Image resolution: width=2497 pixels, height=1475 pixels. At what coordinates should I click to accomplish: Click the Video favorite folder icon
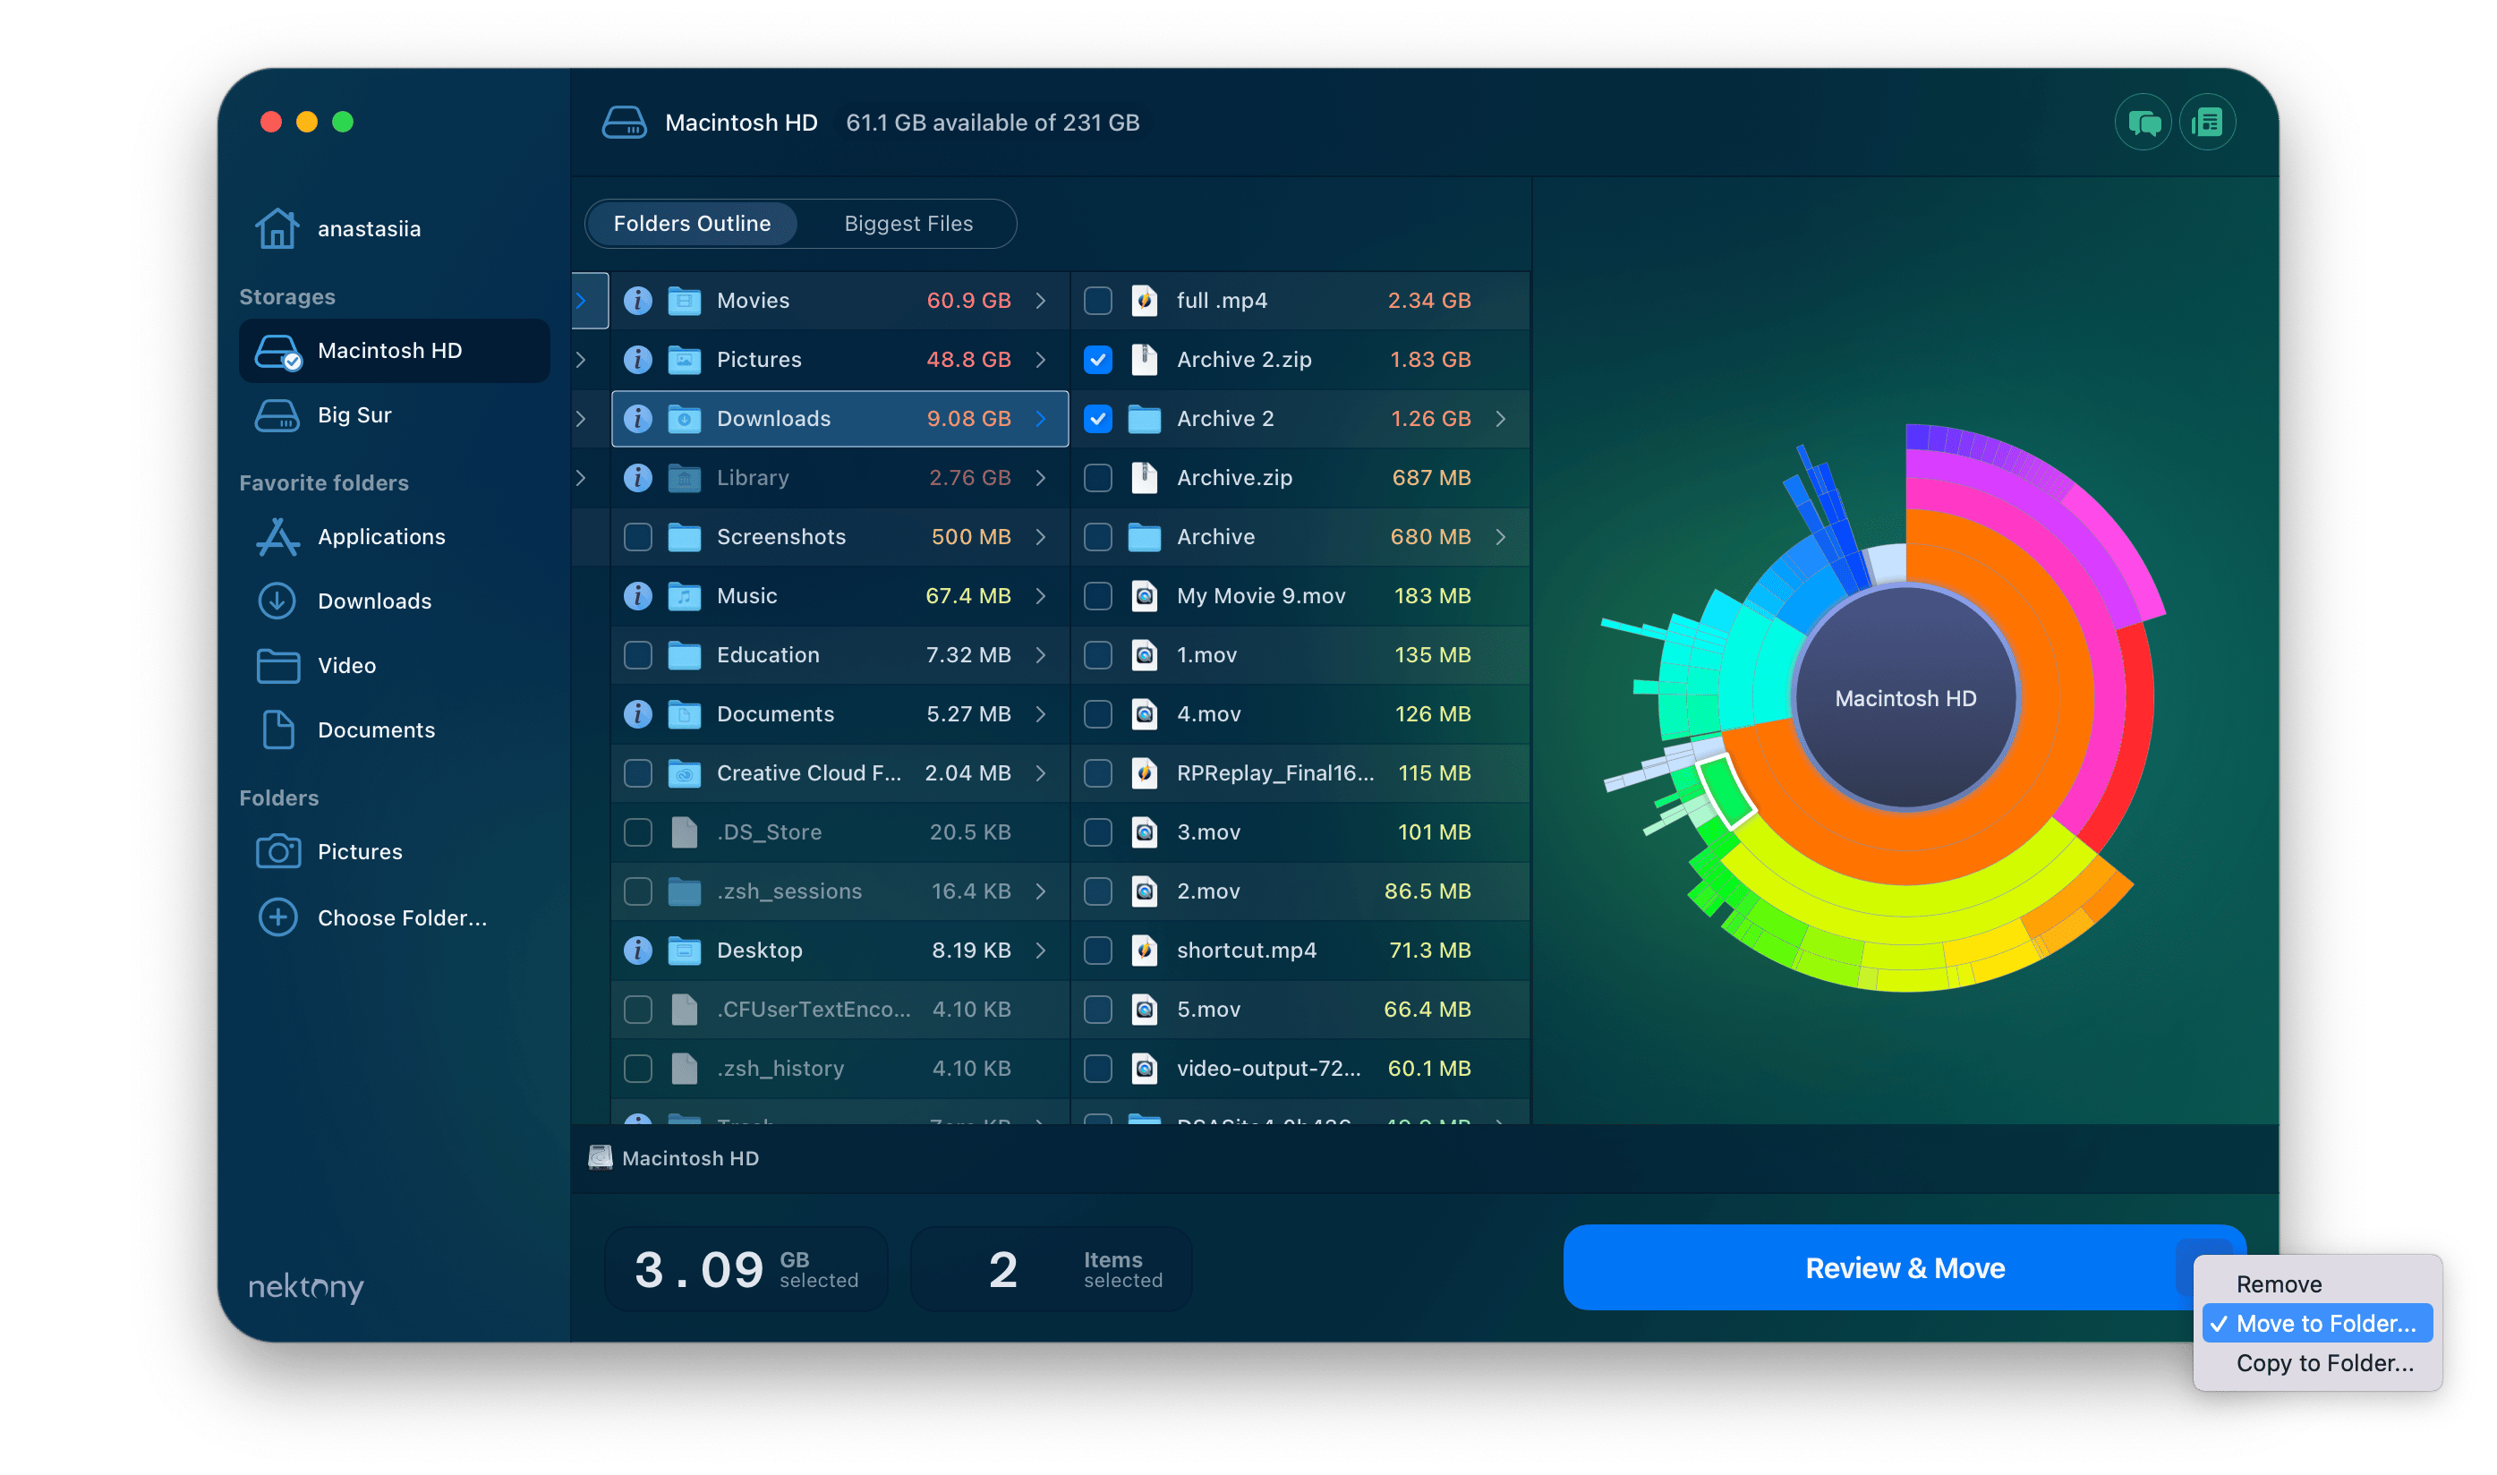[279, 664]
